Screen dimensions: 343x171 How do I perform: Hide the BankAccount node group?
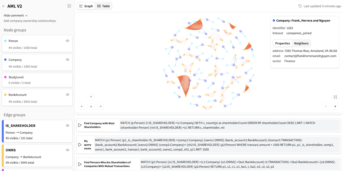tap(67, 95)
